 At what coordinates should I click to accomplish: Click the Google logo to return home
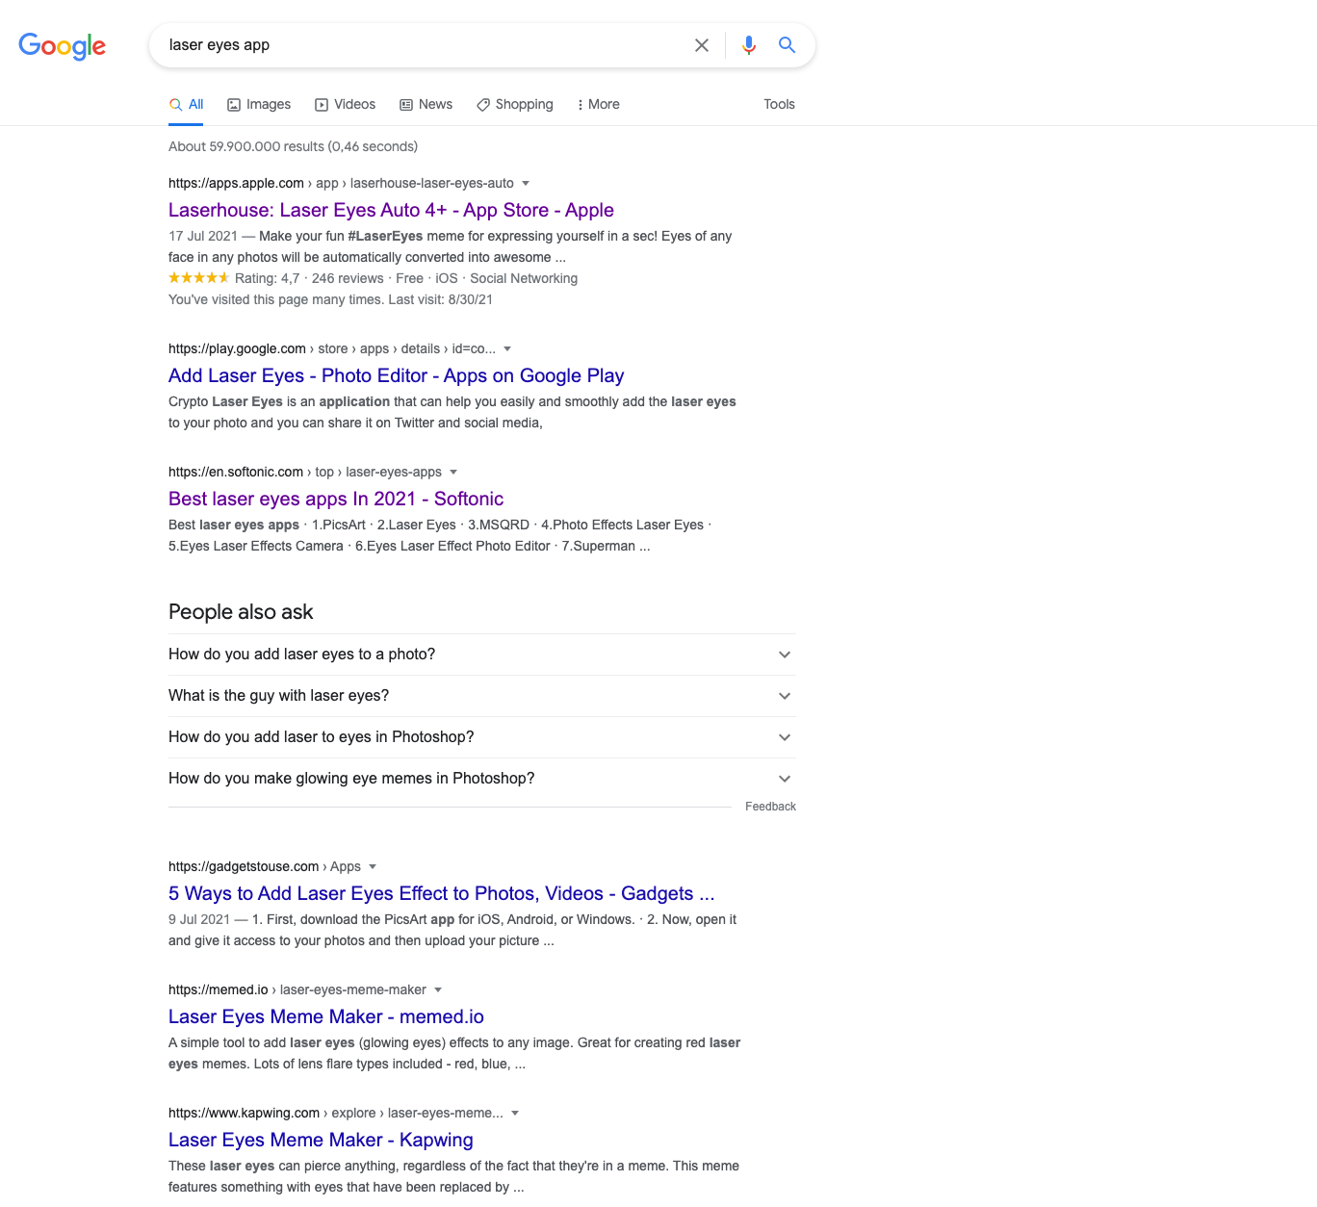point(62,45)
